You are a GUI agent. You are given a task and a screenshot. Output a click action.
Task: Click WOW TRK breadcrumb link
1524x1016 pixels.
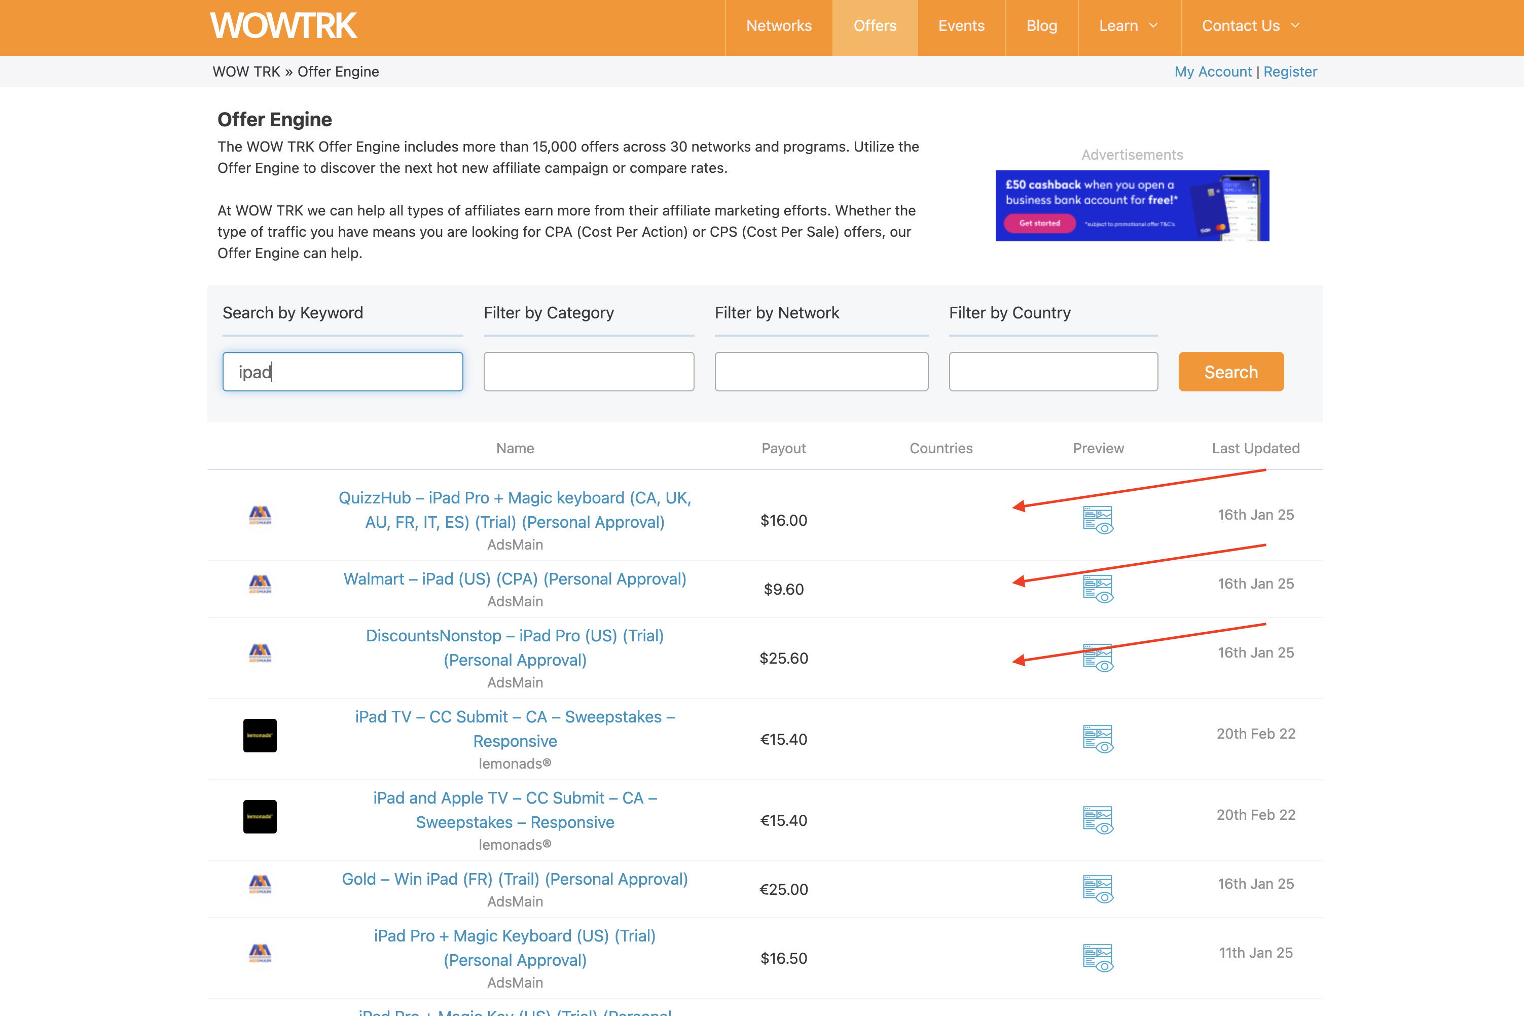[x=246, y=72]
